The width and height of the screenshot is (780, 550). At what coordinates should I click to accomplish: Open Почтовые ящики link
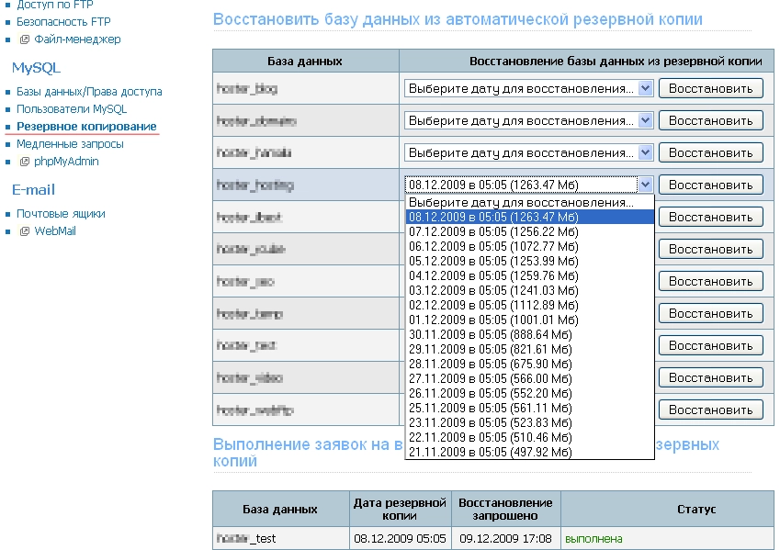[61, 214]
